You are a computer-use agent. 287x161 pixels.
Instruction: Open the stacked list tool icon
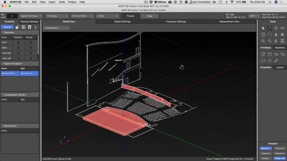[x=283, y=41]
